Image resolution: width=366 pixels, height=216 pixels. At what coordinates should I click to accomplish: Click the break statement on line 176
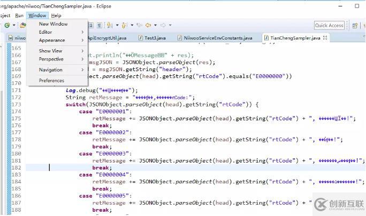pos(102,126)
